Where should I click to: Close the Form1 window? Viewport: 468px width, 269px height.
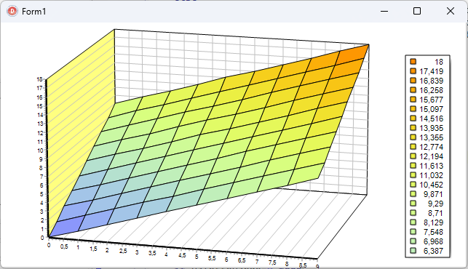(x=451, y=11)
